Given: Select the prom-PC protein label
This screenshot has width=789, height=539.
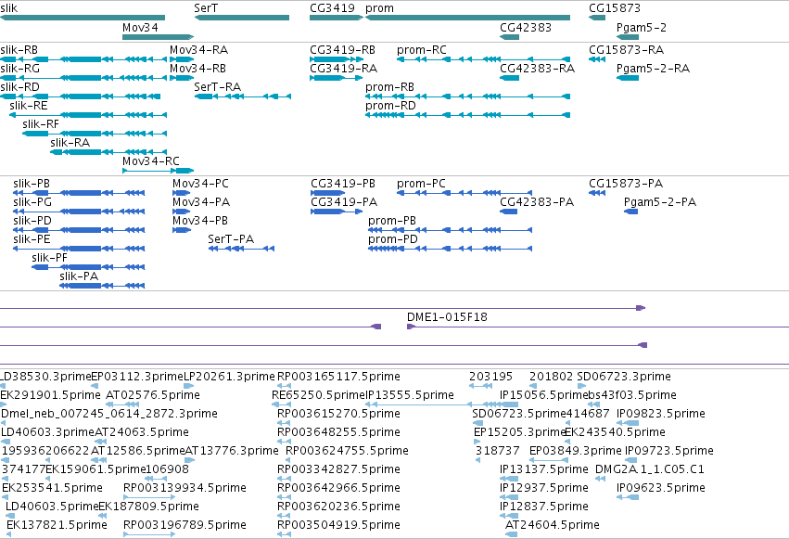Looking at the screenshot, I should point(421,184).
